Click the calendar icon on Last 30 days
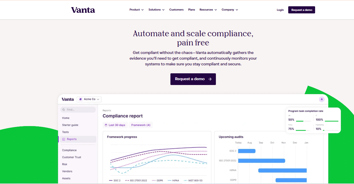Viewport: 354px width, 184px height. [106, 125]
